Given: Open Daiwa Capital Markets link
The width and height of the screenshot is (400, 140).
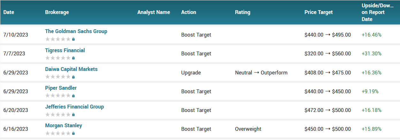Looking at the screenshot, I should pyautogui.click(x=72, y=69).
